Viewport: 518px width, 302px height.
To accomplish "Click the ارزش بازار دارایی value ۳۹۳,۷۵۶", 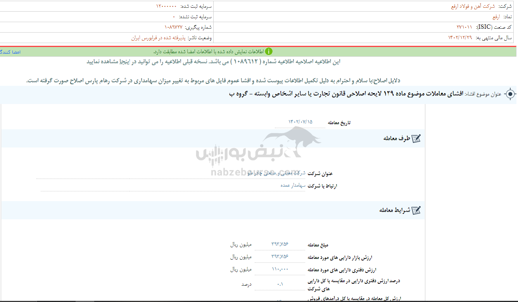I will click(280, 257).
